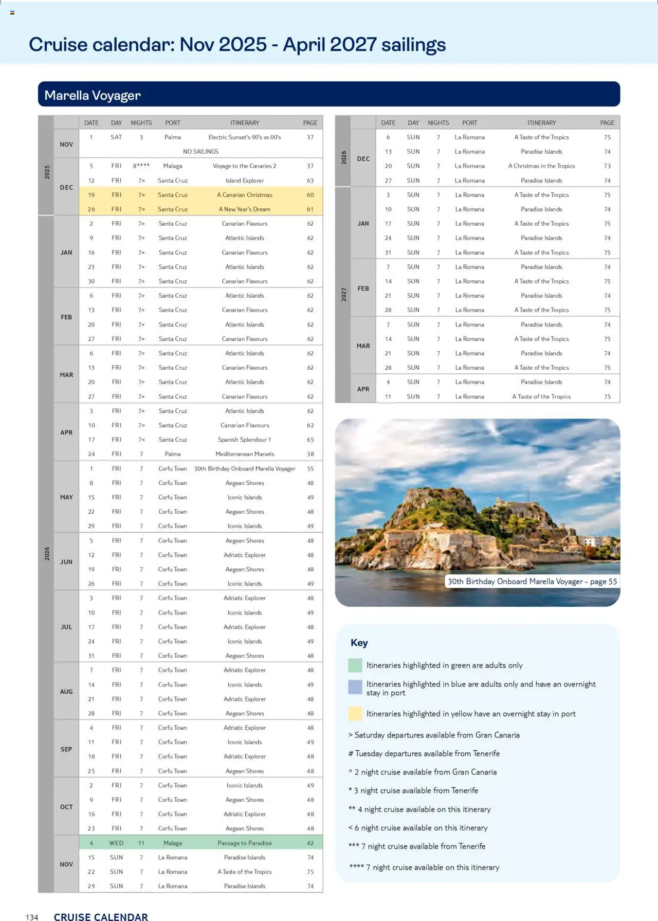This screenshot has width=658, height=921.
Task: Select 'Saturday departures available from Gran Canaria' note
Action: click(434, 735)
